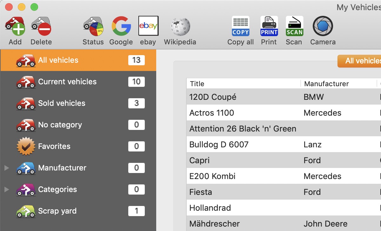Select the E200 Kombi row
Screen dimensions: 381x231
[x=284, y=176]
